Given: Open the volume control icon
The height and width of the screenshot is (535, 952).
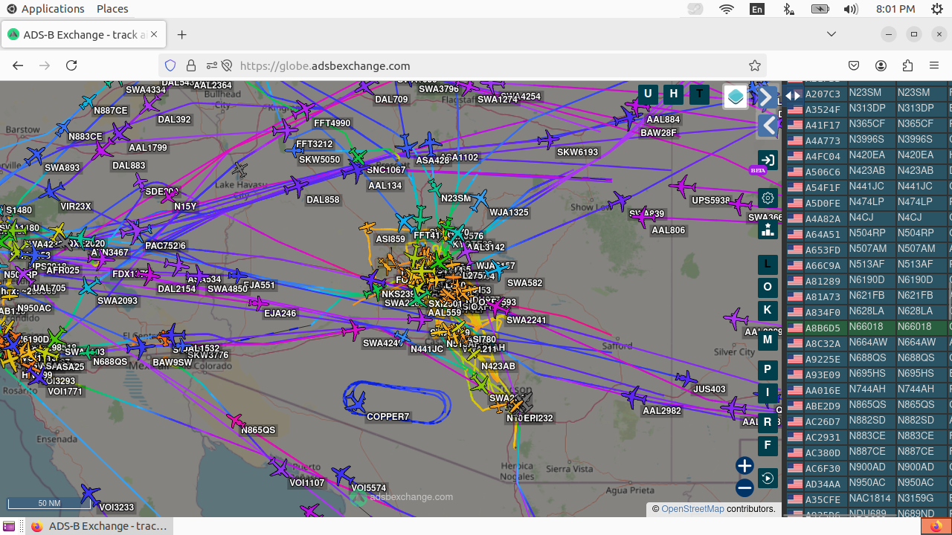Looking at the screenshot, I should 852,9.
